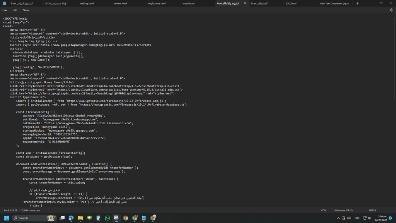Close the الشروط والأحكام.html tab
The image size is (396, 223).
click(245, 3)
